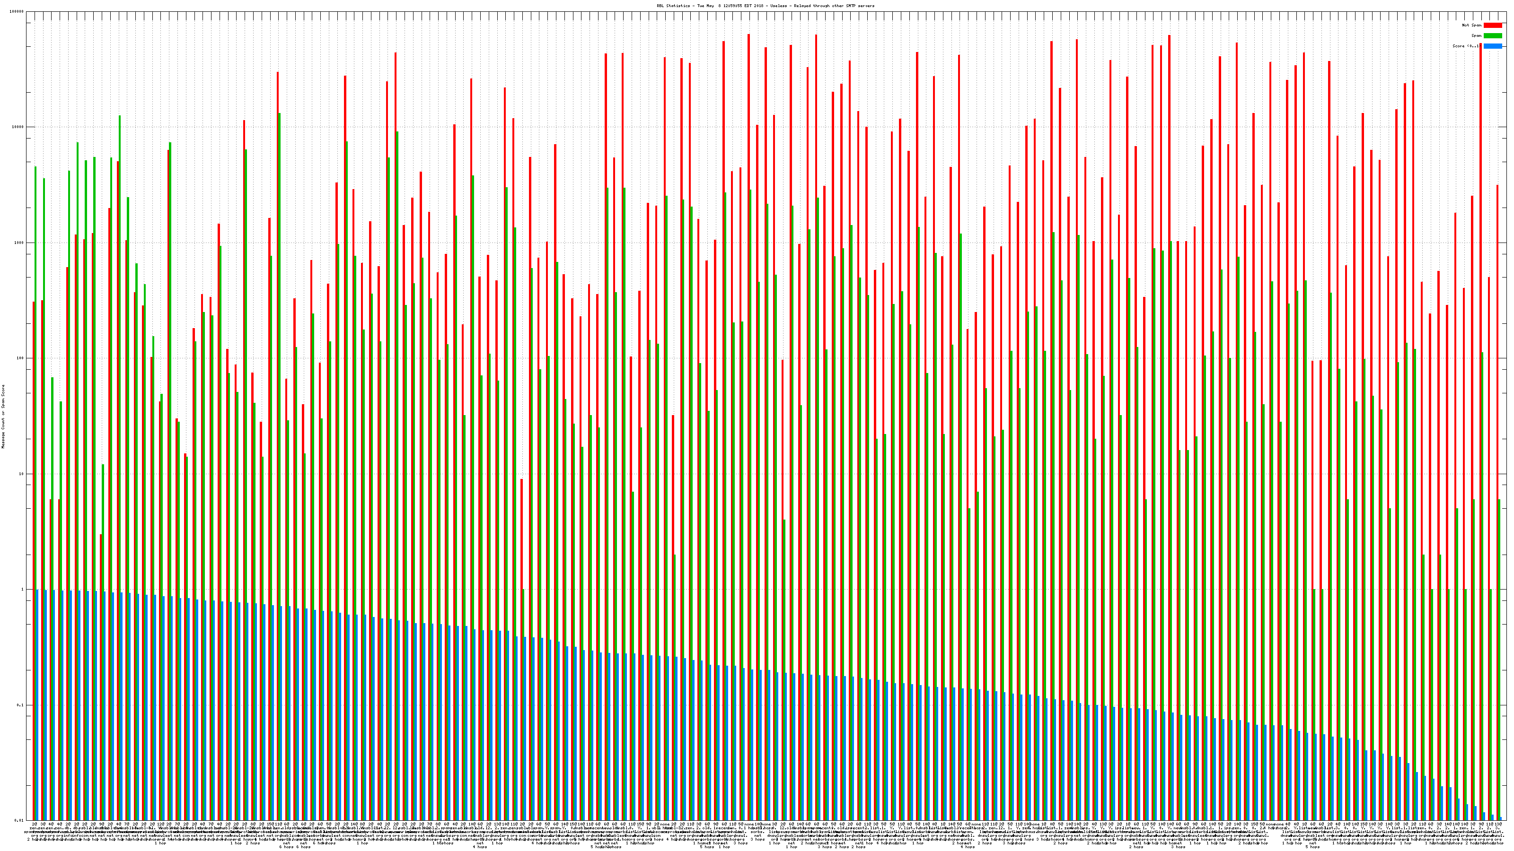Click the 1 y-axis tick label
Viewport: 1514px width, 851px height.
click(x=23, y=590)
